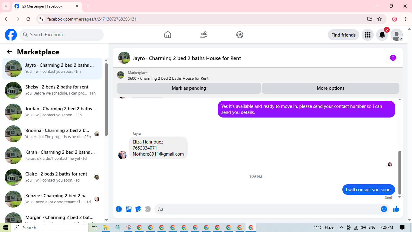The height and width of the screenshot is (232, 412).
Task: Open Task View on the taskbar
Action: 94,227
